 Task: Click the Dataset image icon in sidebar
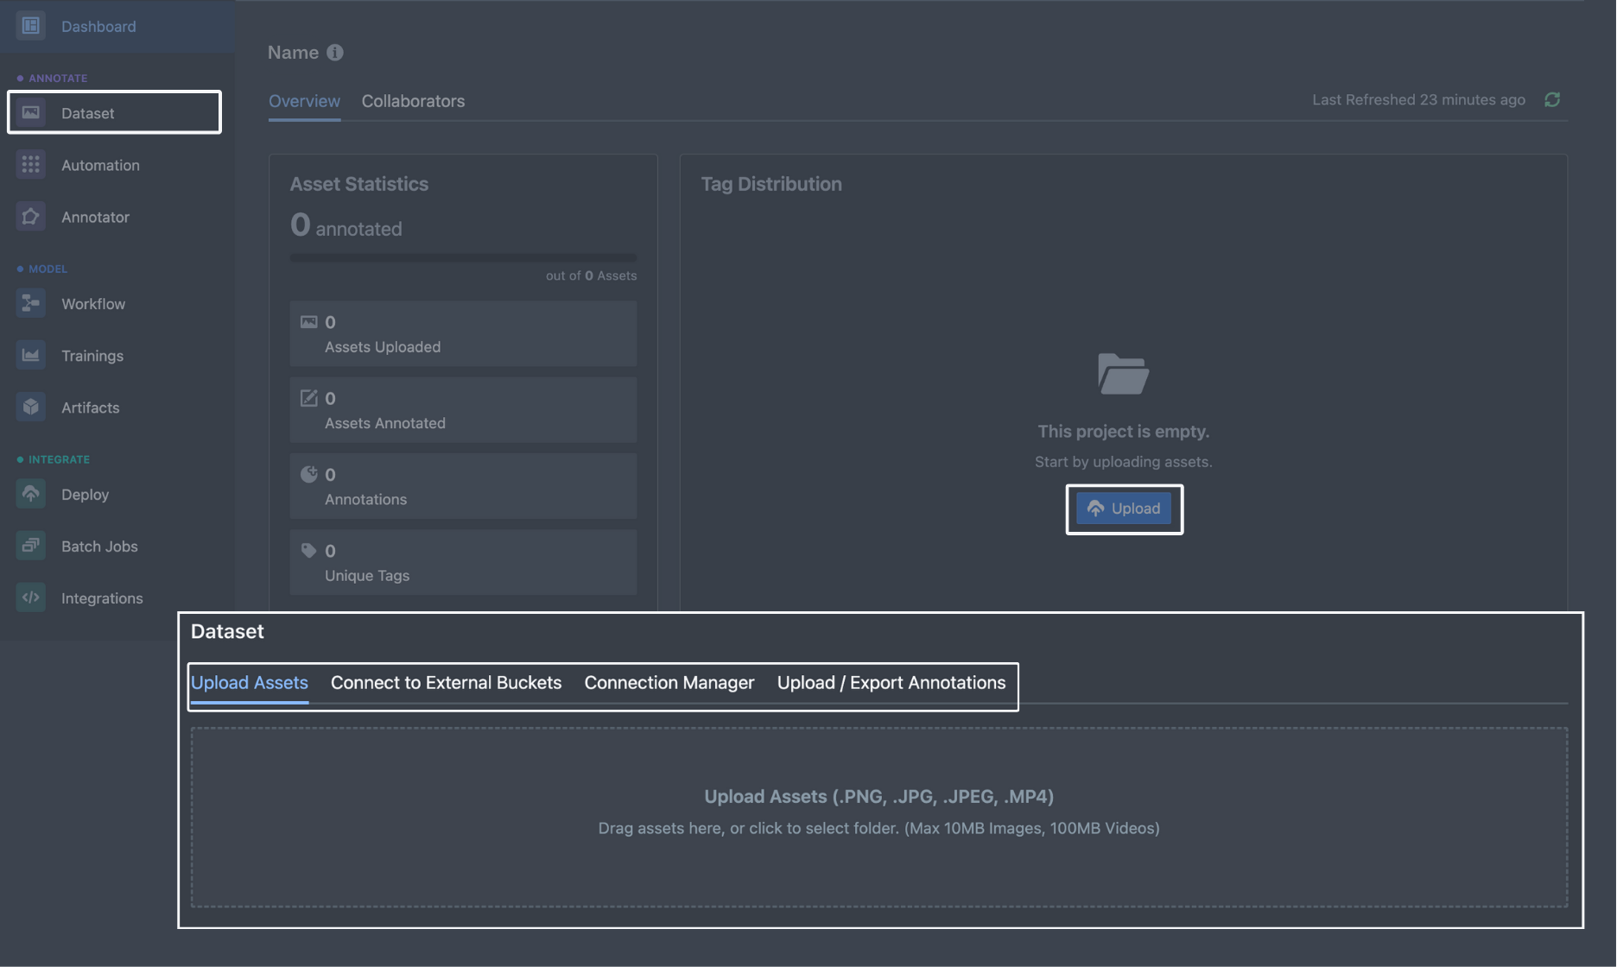(31, 112)
